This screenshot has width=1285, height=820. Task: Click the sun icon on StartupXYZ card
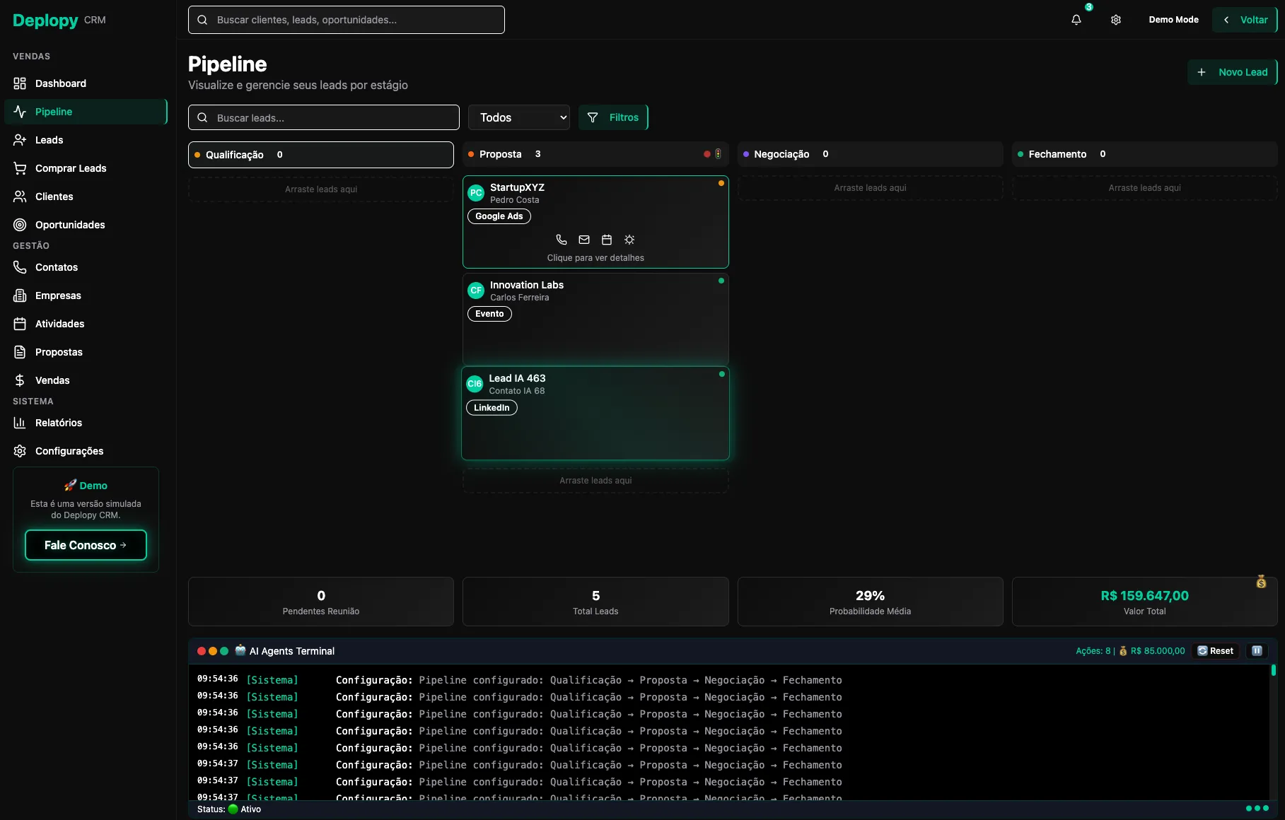[629, 240]
